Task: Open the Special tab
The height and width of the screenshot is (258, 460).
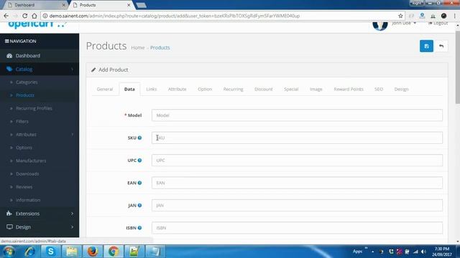Action: pos(291,89)
